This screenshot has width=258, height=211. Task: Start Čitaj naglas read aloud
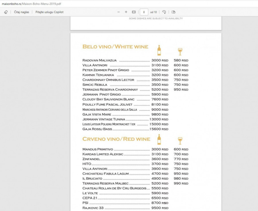click(21, 12)
